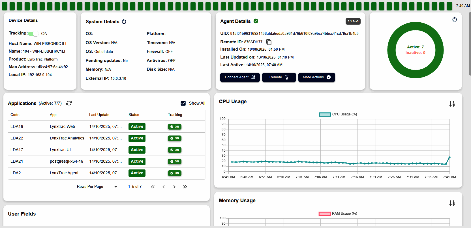Click the Connect Agent button
This screenshot has width=471, height=228.
tap(240, 77)
